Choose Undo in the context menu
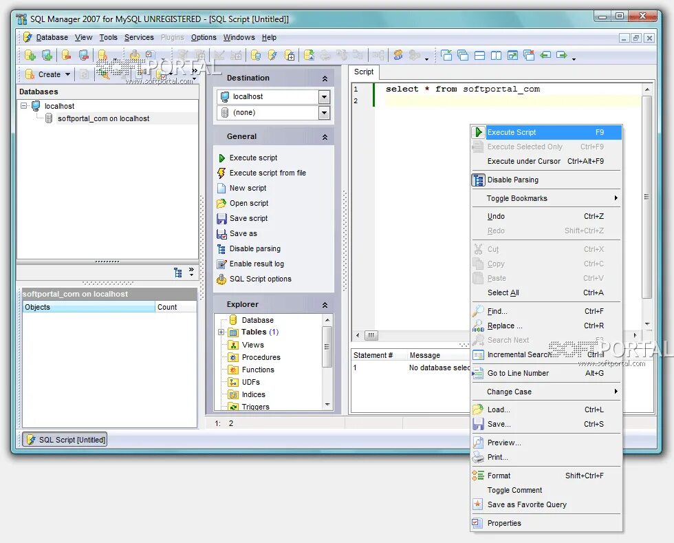This screenshot has width=674, height=543. click(x=546, y=216)
